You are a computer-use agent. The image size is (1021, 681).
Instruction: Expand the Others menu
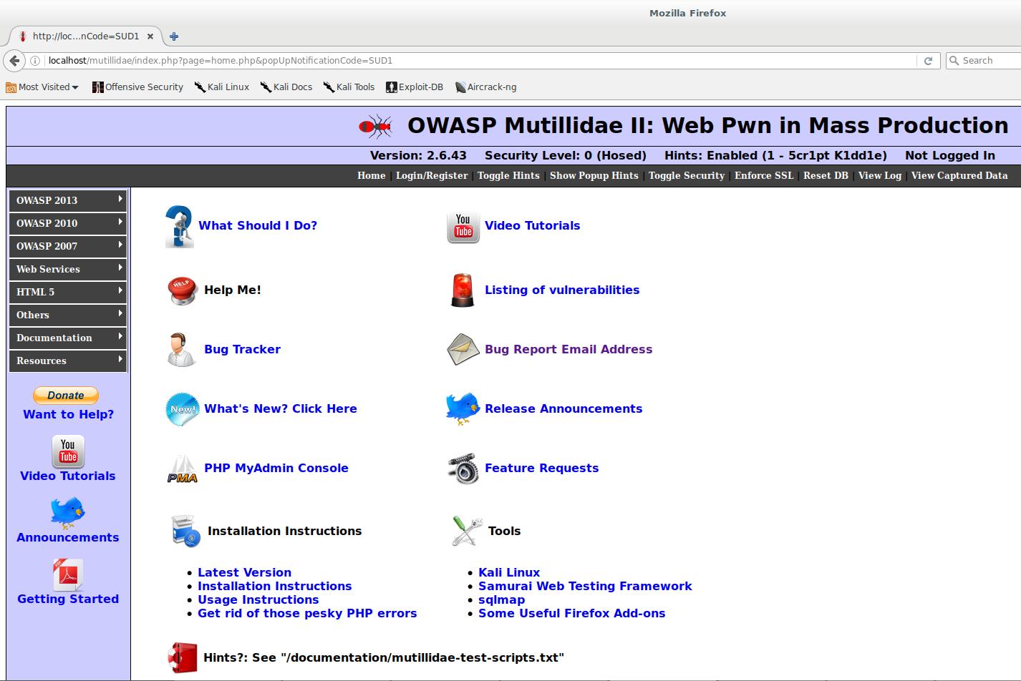68,315
